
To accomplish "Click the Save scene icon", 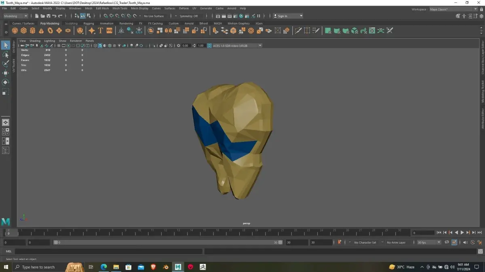I will (48, 16).
